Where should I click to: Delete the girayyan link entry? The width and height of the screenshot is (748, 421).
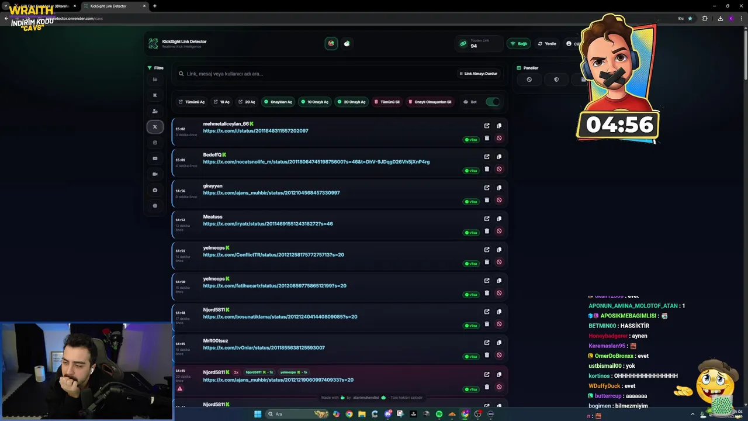tap(487, 200)
